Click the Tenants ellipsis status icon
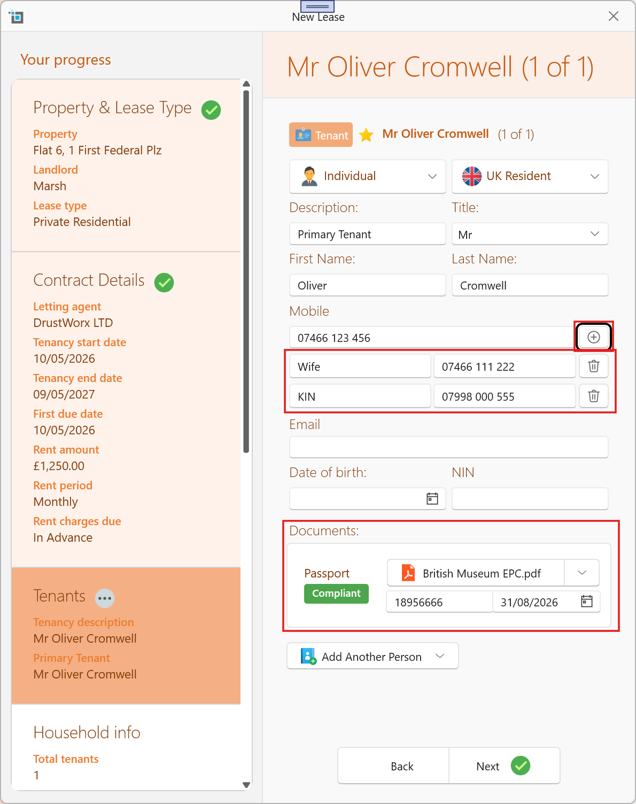Image resolution: width=636 pixels, height=804 pixels. pos(105,598)
